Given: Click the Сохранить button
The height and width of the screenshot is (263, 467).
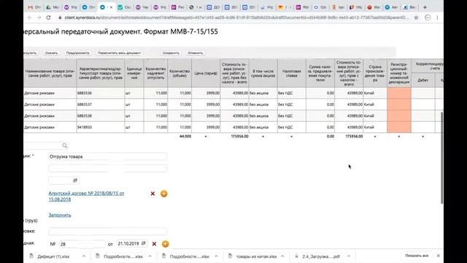Looking at the screenshot, I should [171, 53].
